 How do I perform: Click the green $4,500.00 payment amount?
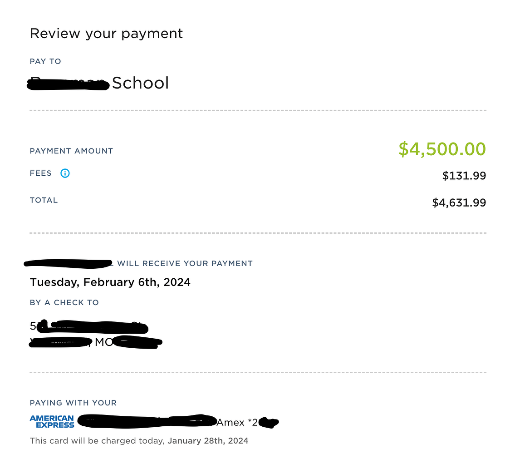[x=442, y=149]
